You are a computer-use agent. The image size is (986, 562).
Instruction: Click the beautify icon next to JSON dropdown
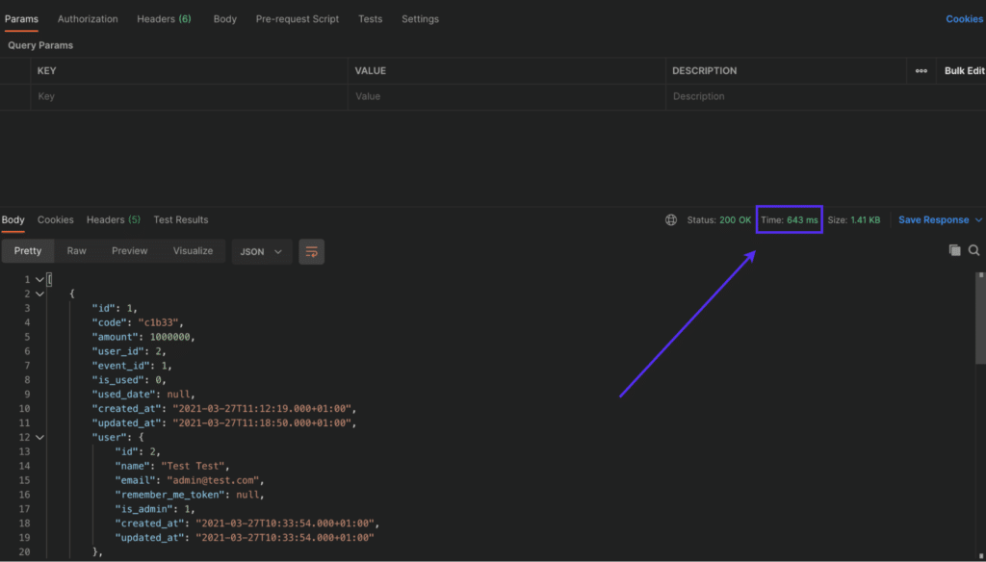tap(311, 250)
